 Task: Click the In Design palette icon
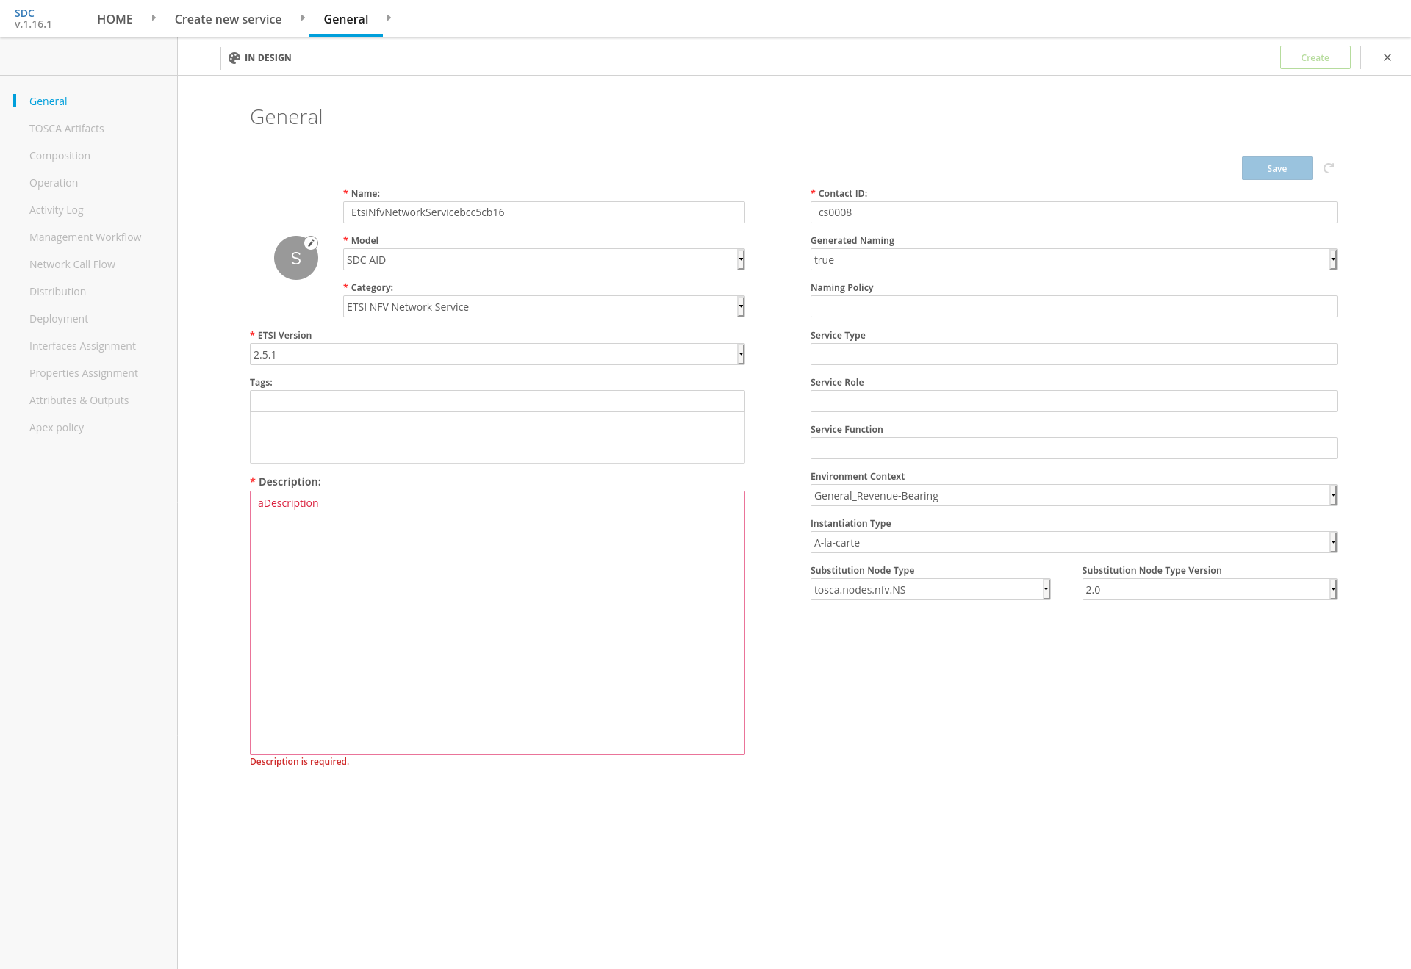234,58
